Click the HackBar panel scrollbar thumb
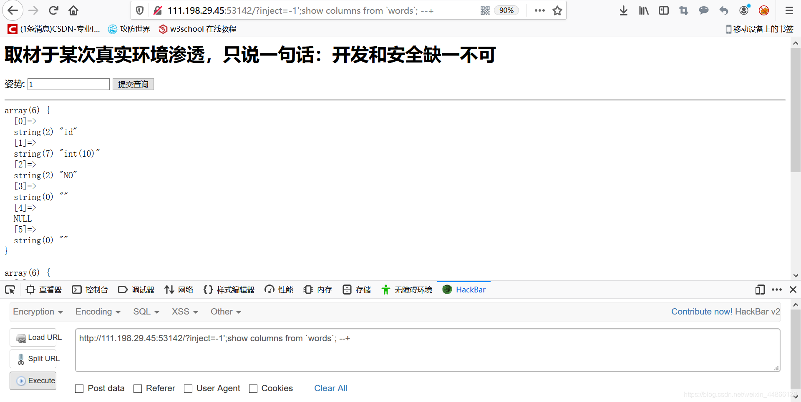The image size is (801, 402). click(795, 349)
